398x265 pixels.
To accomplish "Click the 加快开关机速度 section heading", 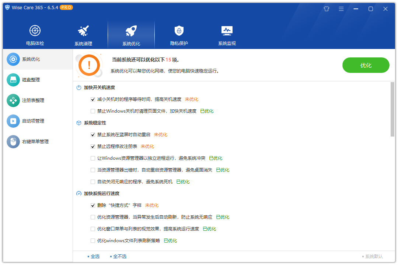I will [x=99, y=88].
